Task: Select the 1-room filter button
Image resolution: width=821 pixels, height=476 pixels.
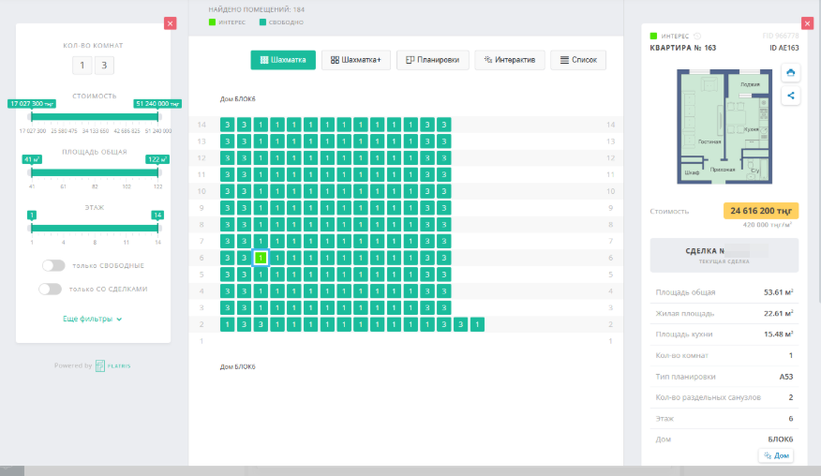Action: tap(82, 65)
